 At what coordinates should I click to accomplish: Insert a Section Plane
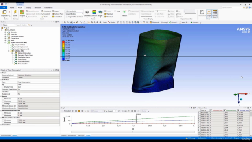coord(58,14)
